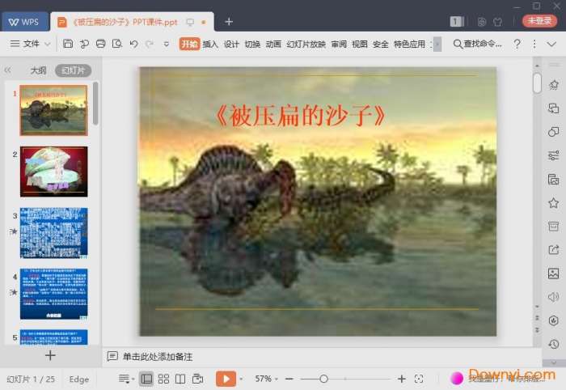The image size is (566, 390).
Task: Click the Undo arrow icon
Action: point(133,44)
